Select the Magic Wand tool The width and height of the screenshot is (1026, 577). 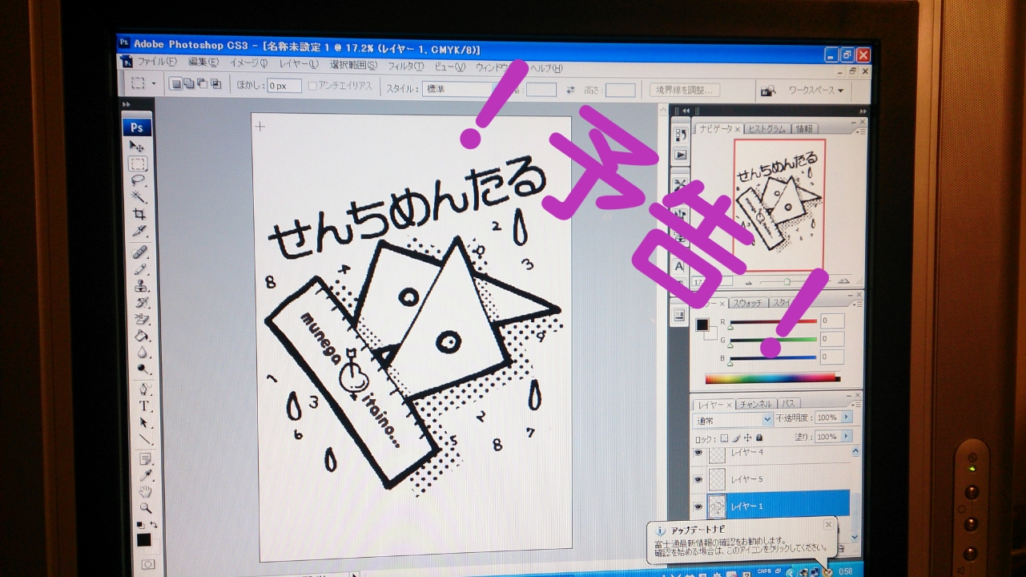(x=139, y=197)
